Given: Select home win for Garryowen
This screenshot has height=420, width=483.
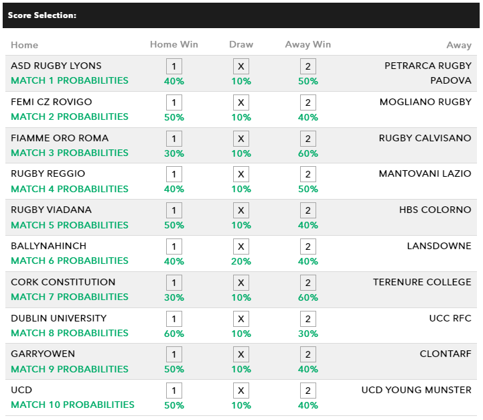Looking at the screenshot, I should tap(174, 354).
